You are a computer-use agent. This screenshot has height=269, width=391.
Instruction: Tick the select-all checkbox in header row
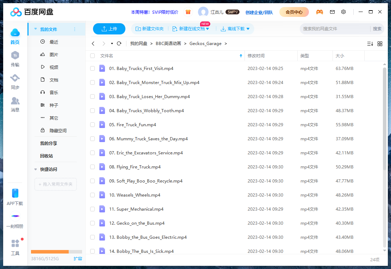[x=92, y=56]
